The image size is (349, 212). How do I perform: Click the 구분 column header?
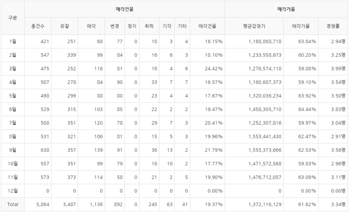[x=13, y=18]
